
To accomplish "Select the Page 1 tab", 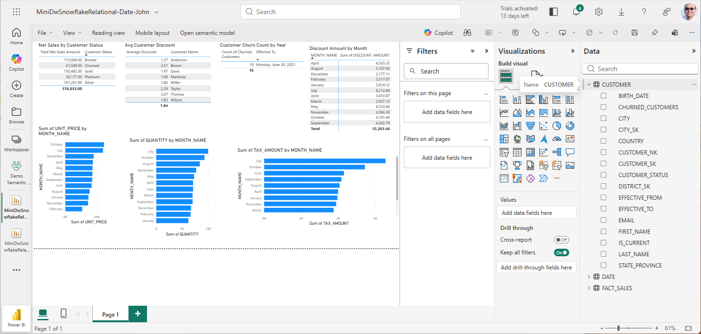I will click(110, 315).
